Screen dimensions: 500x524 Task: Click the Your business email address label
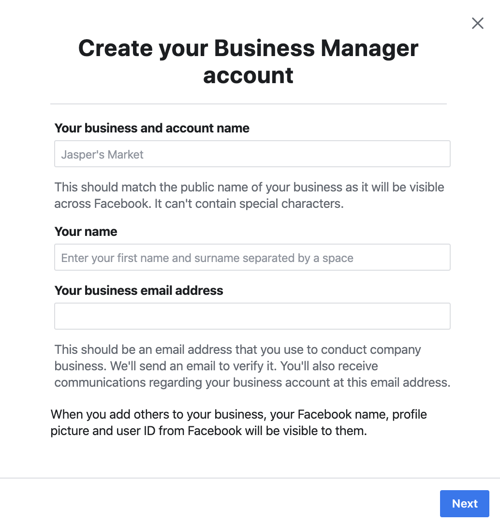pyautogui.click(x=138, y=291)
